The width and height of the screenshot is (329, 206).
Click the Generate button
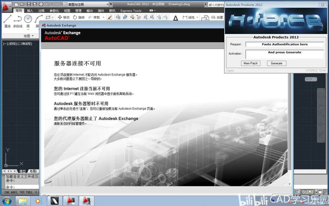click(x=277, y=63)
